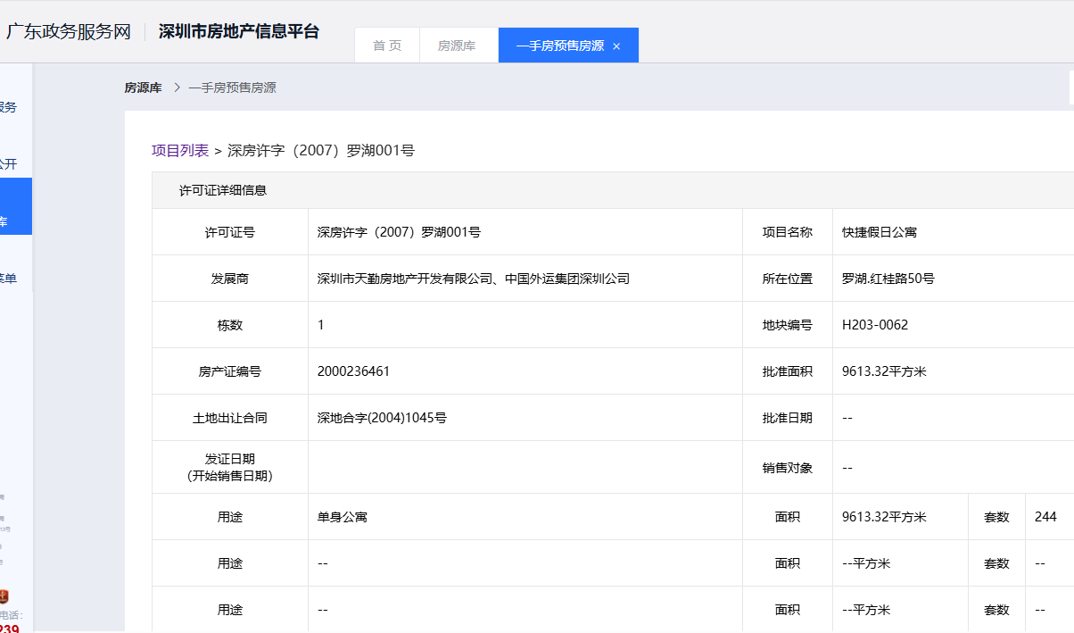Select the highlighted blue sidebar menu item
Screen dimensions: 1074x633
point(16,206)
